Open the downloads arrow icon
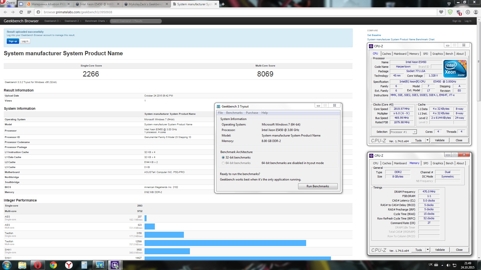The image size is (481, 270). (x=468, y=12)
